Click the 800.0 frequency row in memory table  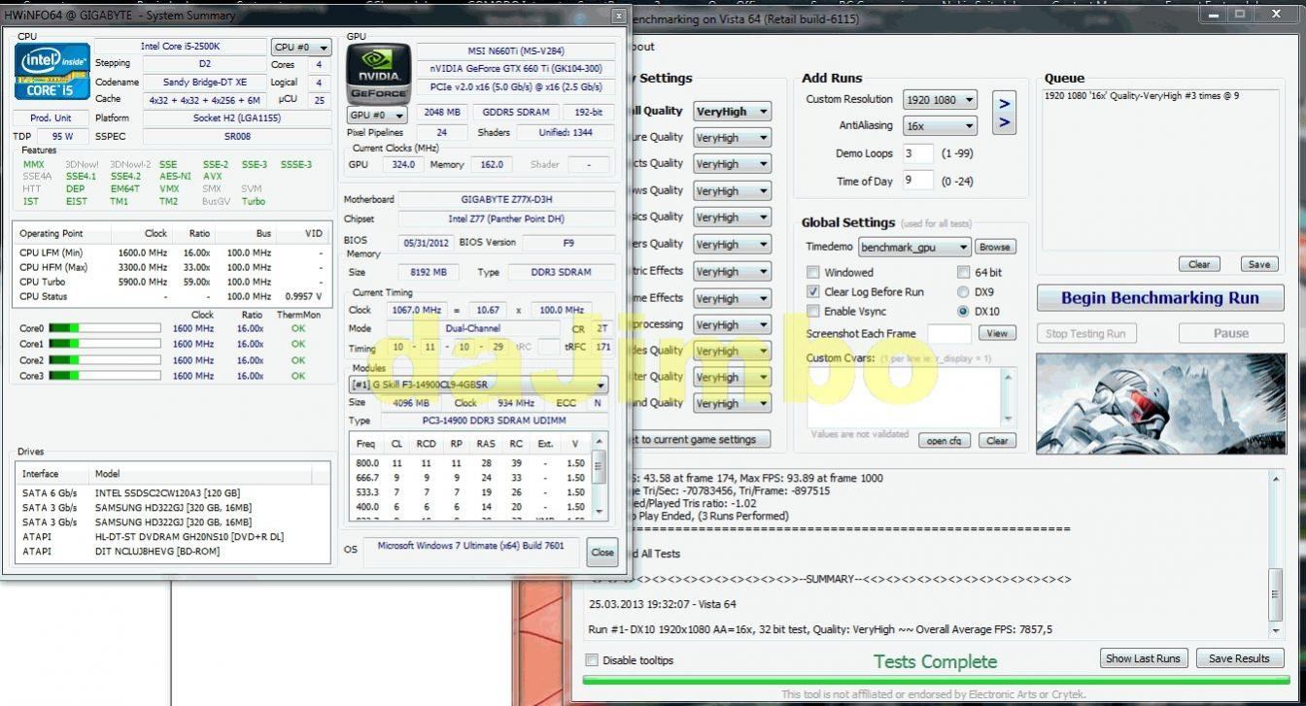pyautogui.click(x=470, y=463)
